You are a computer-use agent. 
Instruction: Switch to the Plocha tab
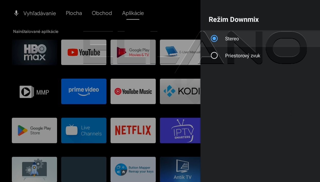pos(74,13)
